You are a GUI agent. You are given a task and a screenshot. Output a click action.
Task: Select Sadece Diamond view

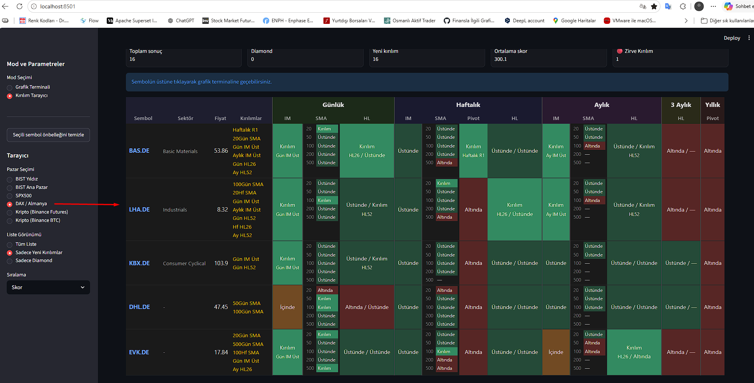tap(29, 261)
